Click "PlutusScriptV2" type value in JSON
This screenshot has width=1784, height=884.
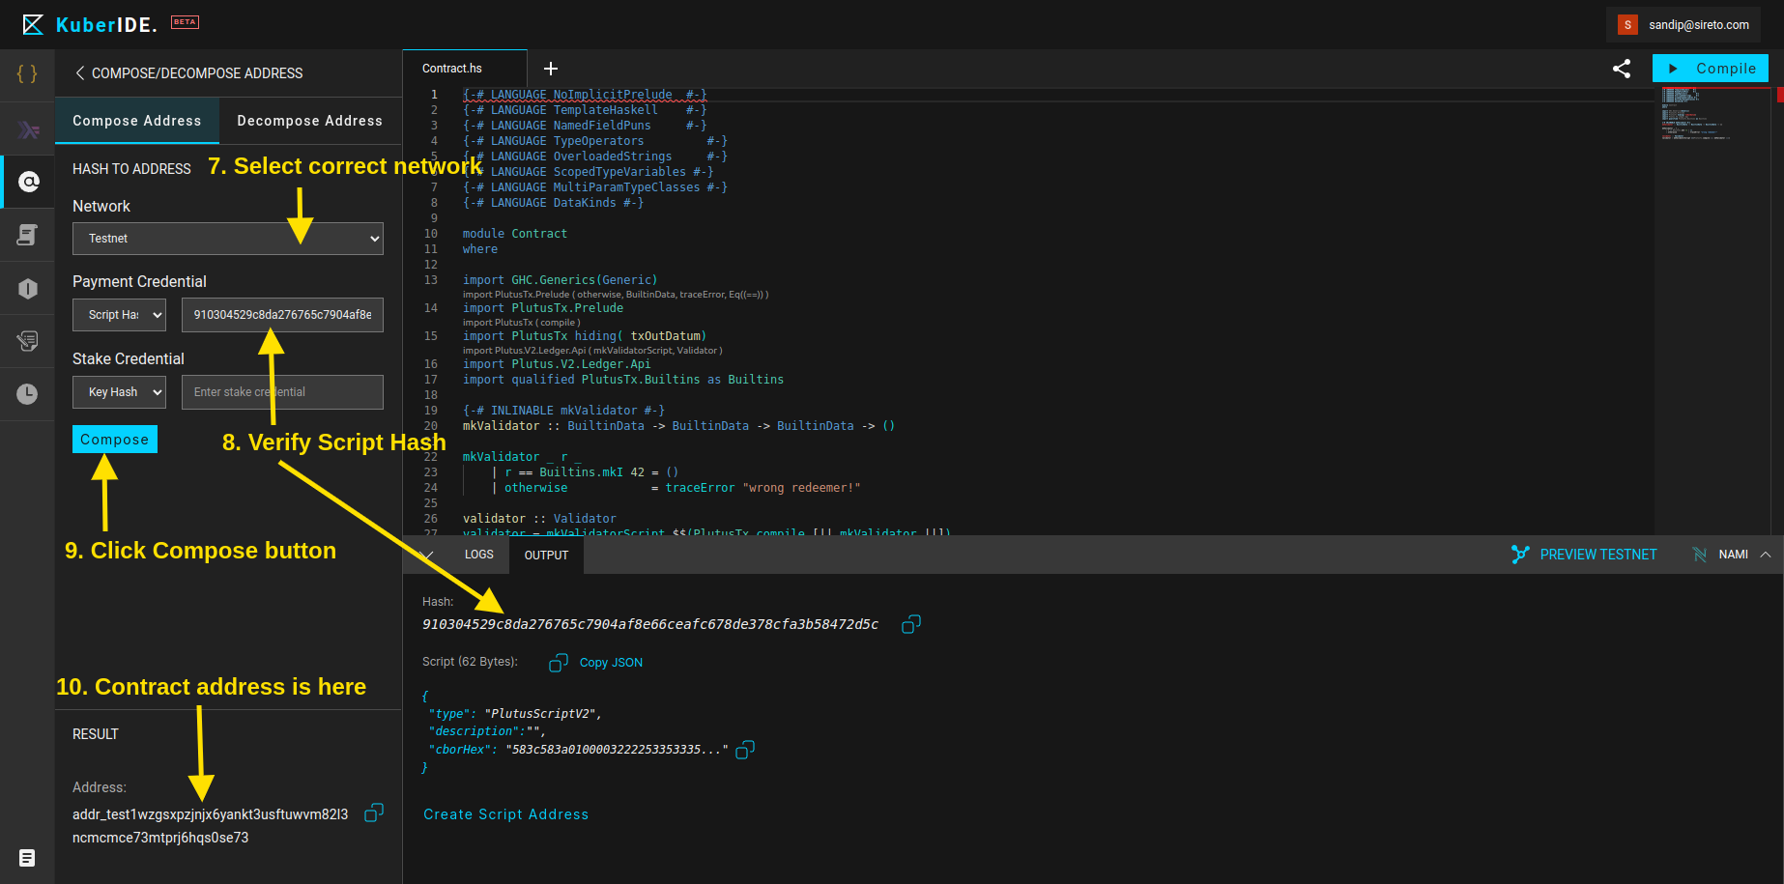click(542, 714)
